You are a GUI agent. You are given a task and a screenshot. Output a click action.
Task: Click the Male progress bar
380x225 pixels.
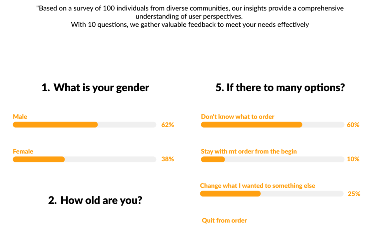pyautogui.click(x=84, y=125)
